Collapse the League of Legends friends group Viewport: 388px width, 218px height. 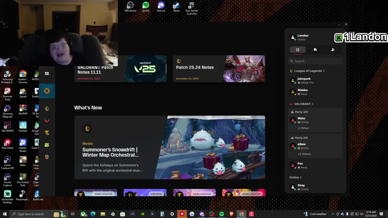tap(307, 71)
